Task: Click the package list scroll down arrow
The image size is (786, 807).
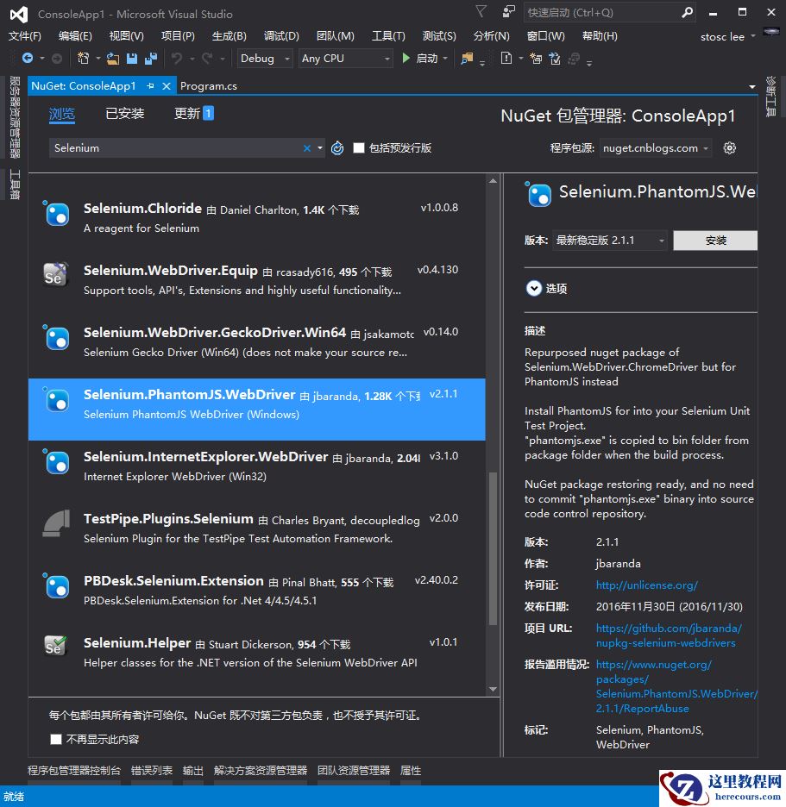Action: (x=493, y=689)
